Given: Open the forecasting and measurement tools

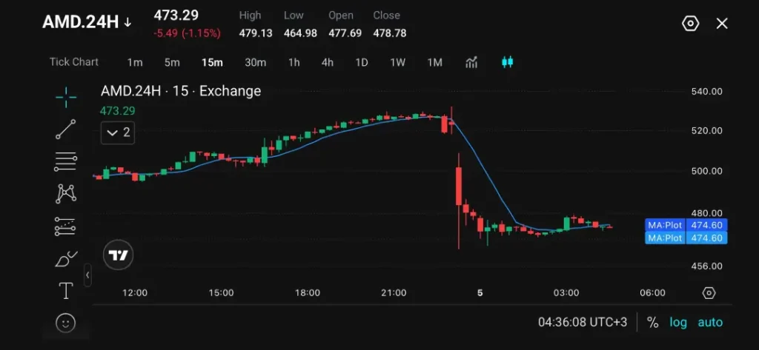Looking at the screenshot, I should click(66, 226).
